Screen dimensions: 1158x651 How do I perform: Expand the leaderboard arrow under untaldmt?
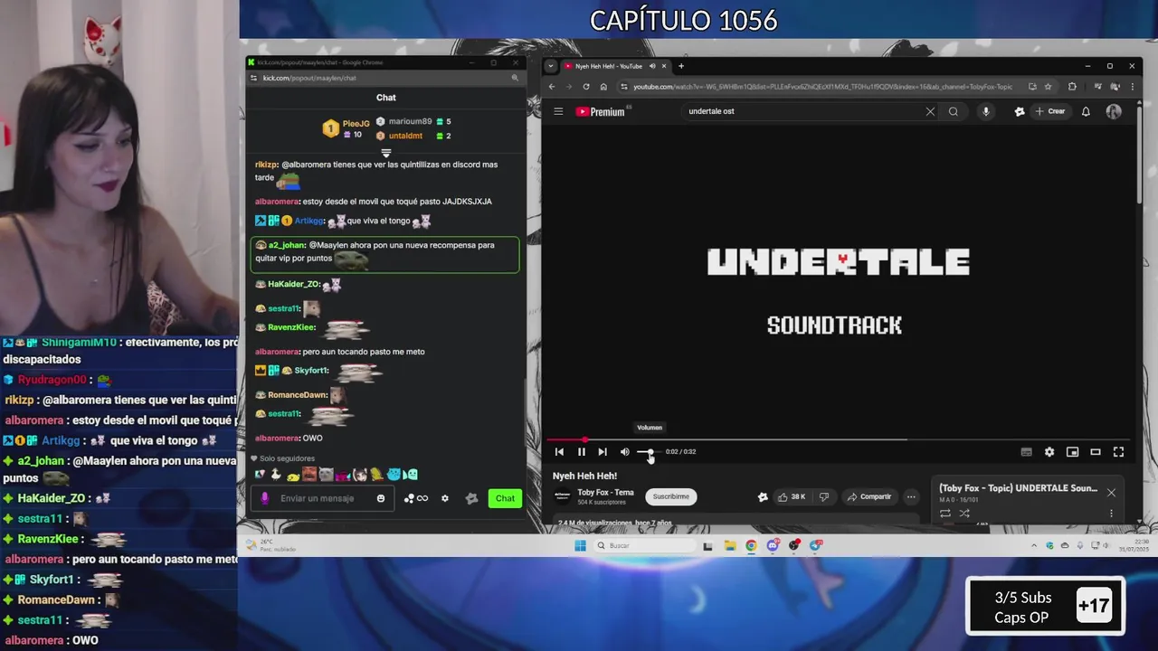click(x=386, y=152)
